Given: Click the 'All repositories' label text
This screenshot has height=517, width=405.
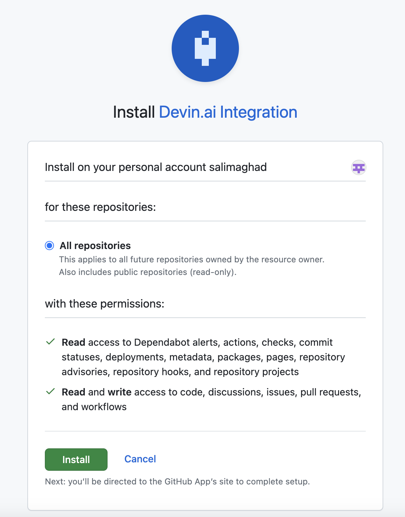Looking at the screenshot, I should (x=95, y=246).
